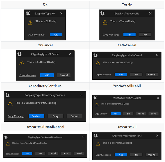
Task: Close the CancelRetryContinue dialog window
Action: [81, 95]
